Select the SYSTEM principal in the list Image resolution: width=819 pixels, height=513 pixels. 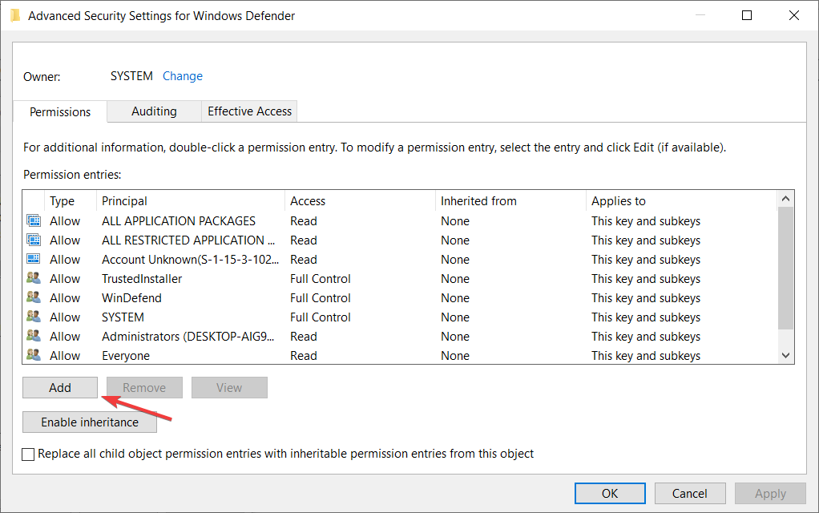123,317
